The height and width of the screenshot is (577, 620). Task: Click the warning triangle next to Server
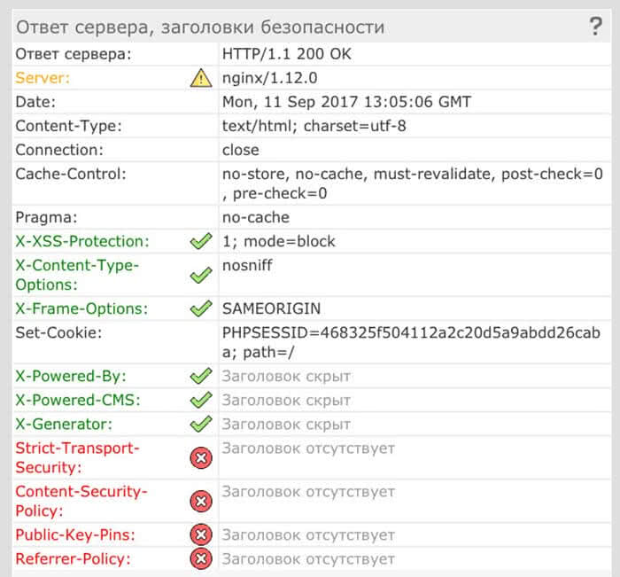[x=201, y=78]
